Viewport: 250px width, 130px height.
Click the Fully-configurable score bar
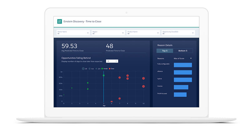[183, 65]
